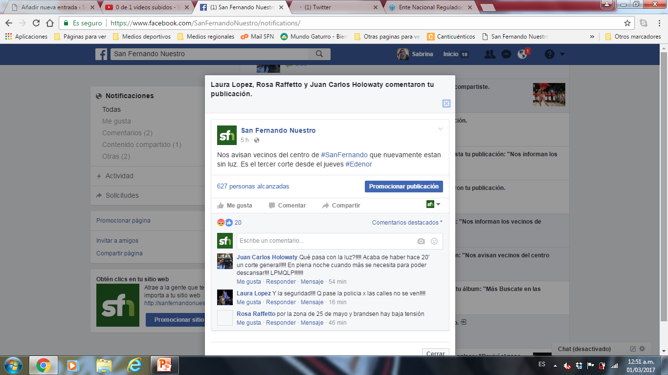Screen dimensions: 668x375
Task: Expand Comentarios destacados sorting dropdown
Action: 407,223
